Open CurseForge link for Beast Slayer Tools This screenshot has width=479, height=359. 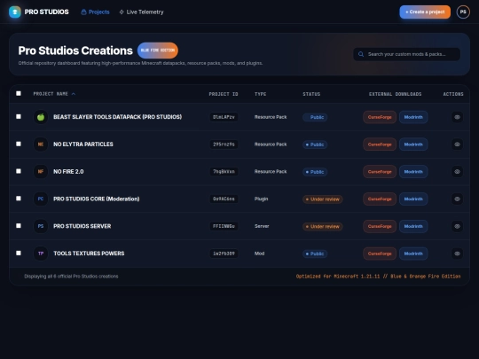(380, 117)
